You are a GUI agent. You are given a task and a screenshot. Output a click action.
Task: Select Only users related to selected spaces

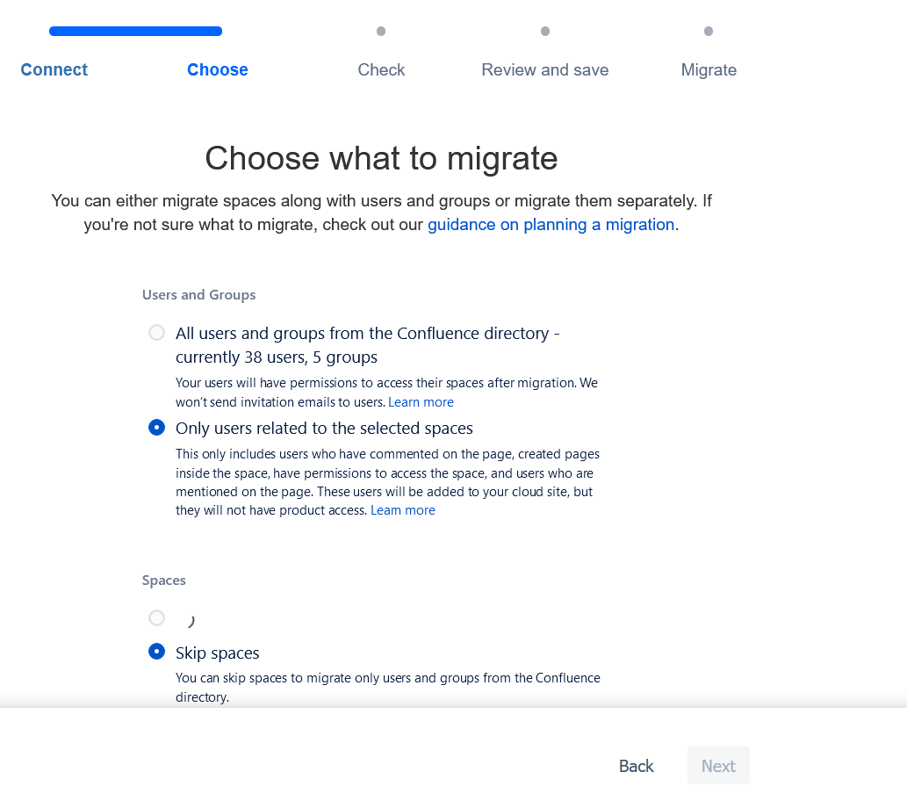click(x=157, y=428)
